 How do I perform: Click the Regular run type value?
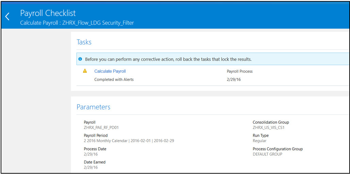tap(259, 141)
